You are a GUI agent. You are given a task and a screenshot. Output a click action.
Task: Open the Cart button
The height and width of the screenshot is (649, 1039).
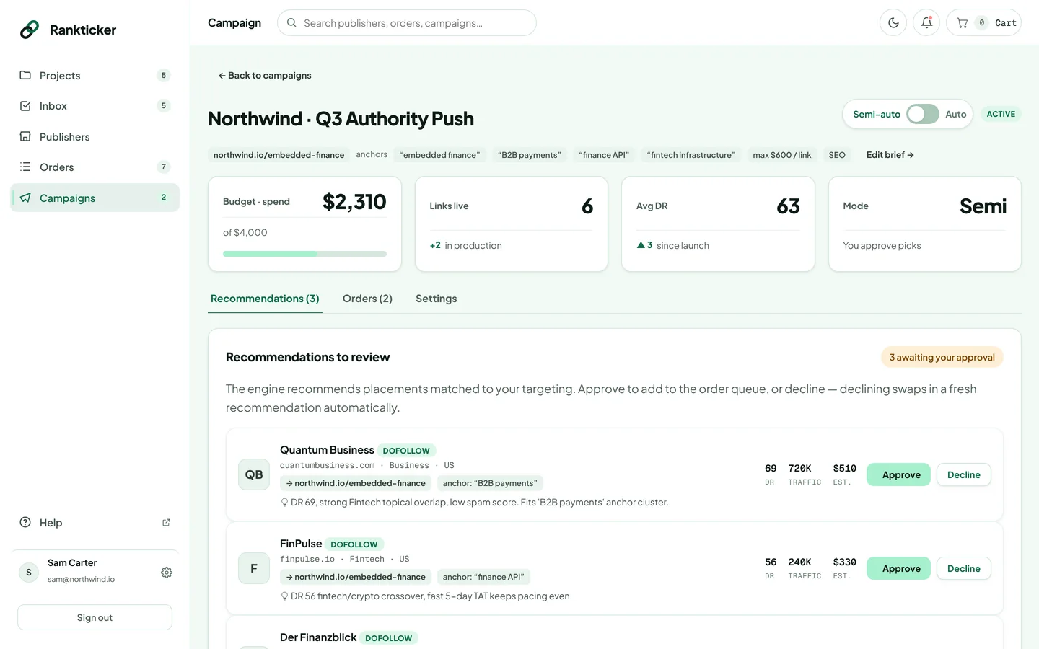click(983, 23)
